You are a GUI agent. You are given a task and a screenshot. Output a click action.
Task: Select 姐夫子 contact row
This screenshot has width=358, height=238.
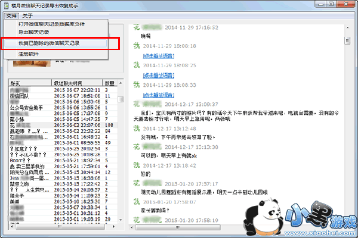(x=63, y=196)
